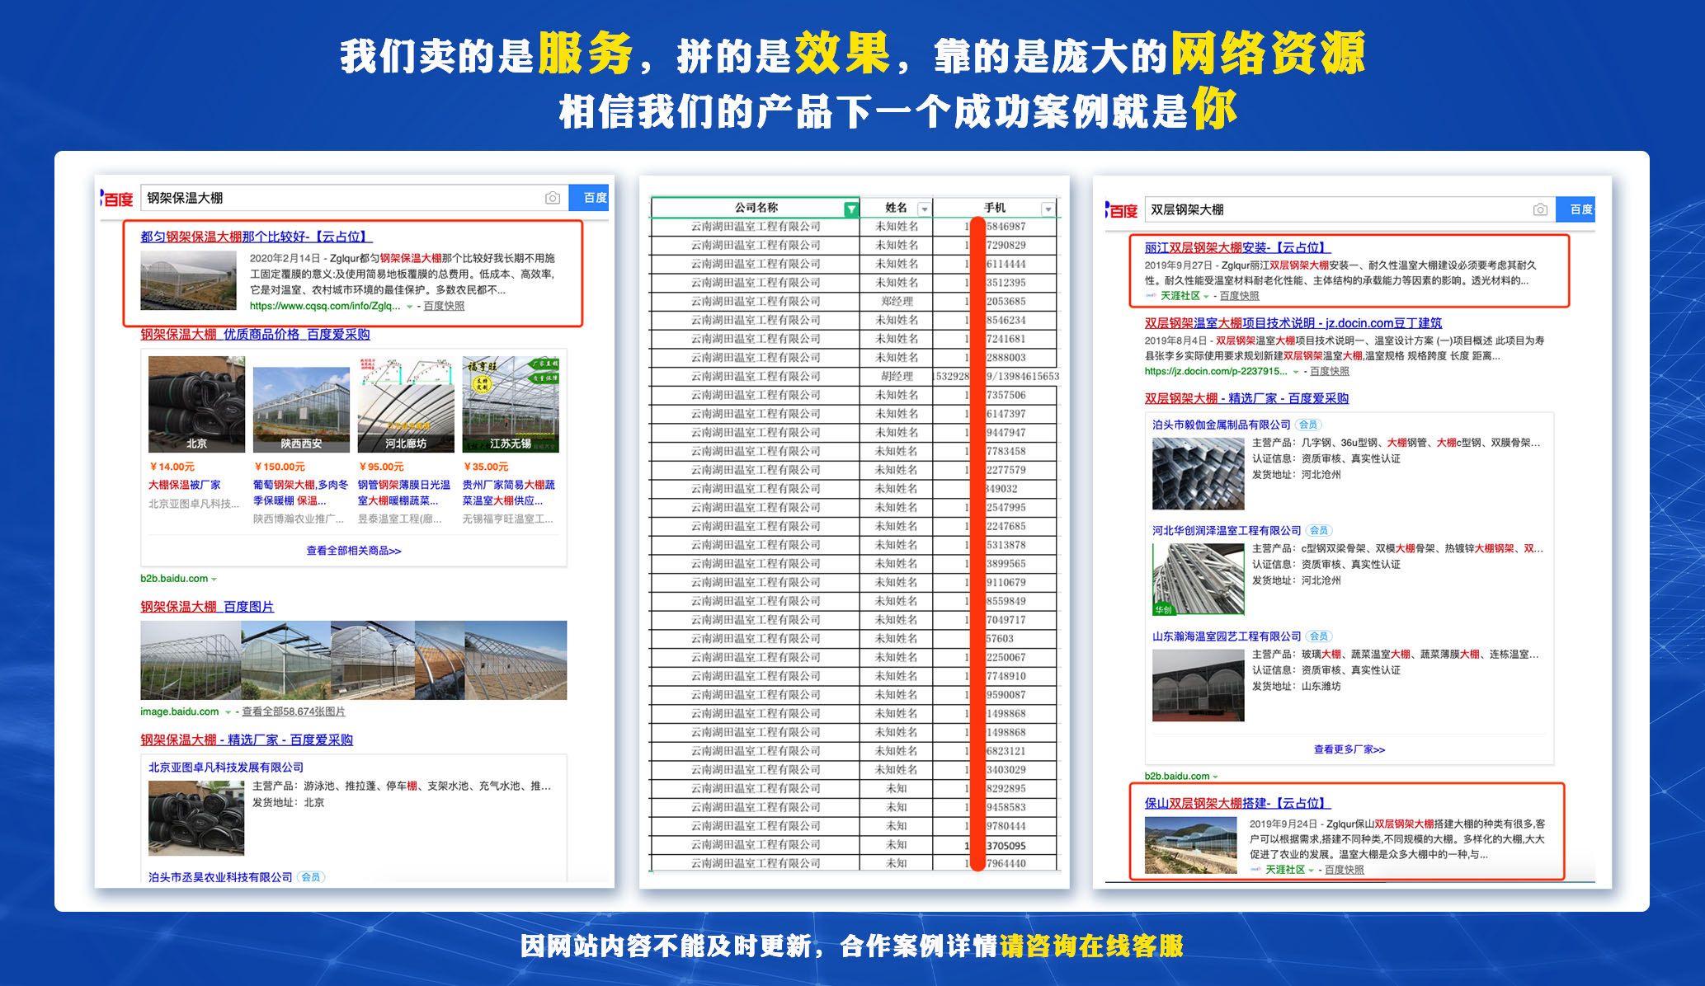Click the left Baidu logo
Screen dimensions: 1705x986
coord(117,199)
